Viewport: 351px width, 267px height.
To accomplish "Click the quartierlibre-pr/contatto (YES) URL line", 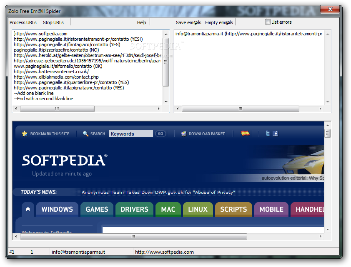I will click(x=71, y=82).
